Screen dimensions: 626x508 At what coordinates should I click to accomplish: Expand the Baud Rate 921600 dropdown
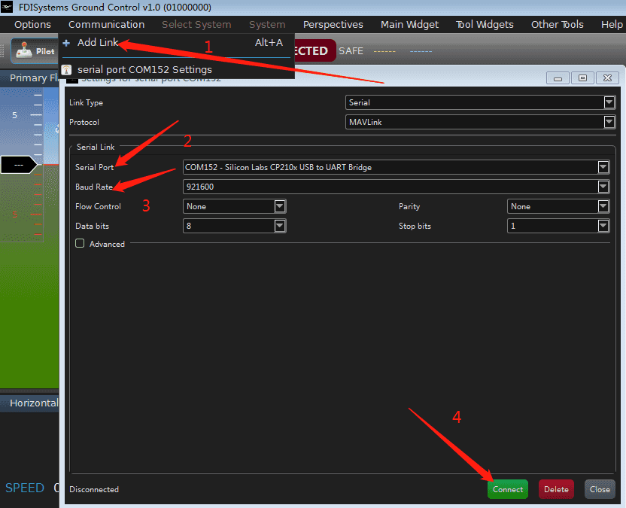click(x=396, y=187)
